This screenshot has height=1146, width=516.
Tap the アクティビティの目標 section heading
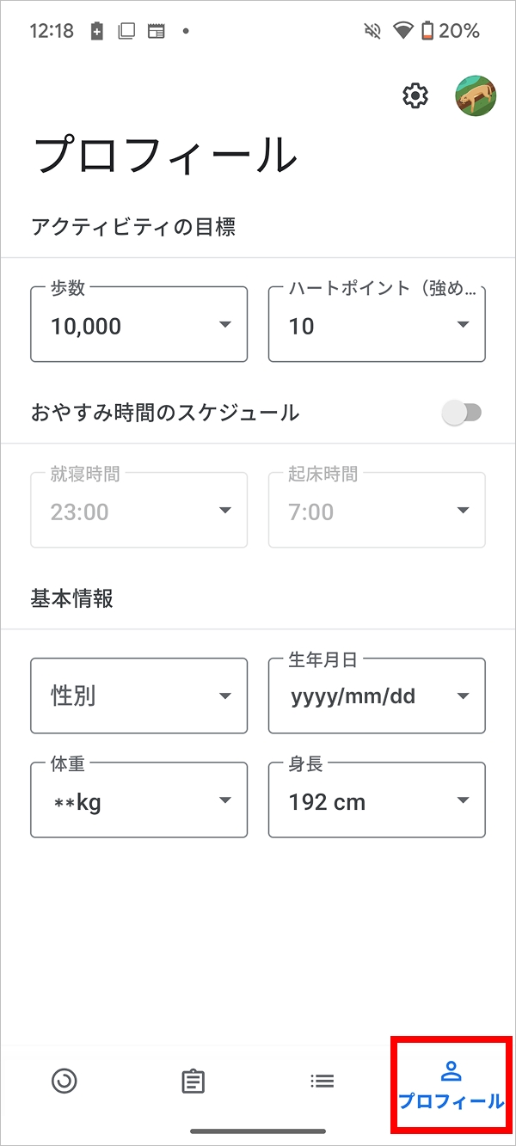(133, 227)
